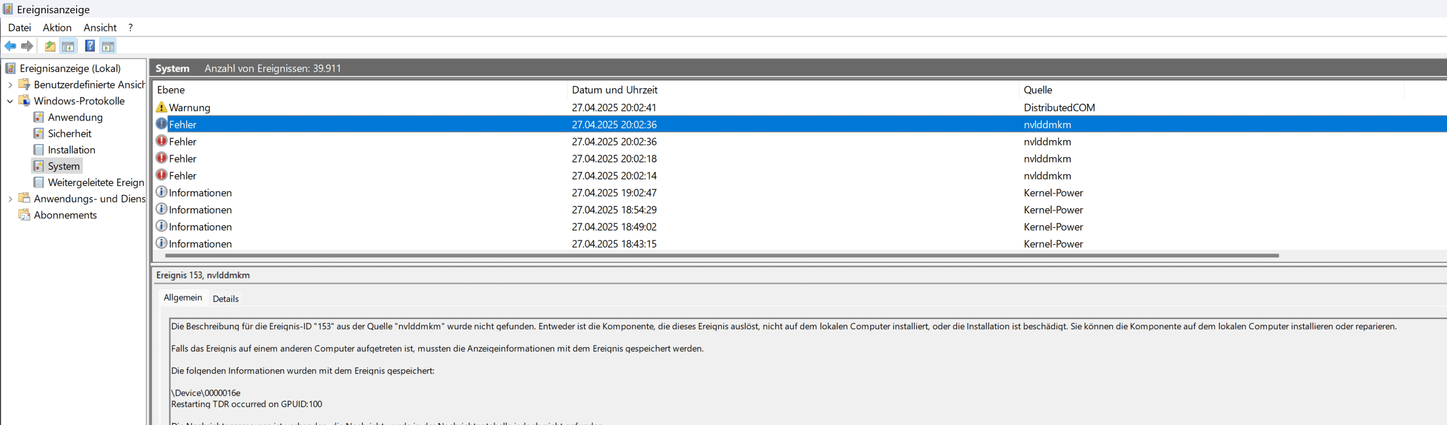Viewport: 1447px width, 425px height.
Task: Click the Sicherheit log icon
Action: [x=38, y=134]
